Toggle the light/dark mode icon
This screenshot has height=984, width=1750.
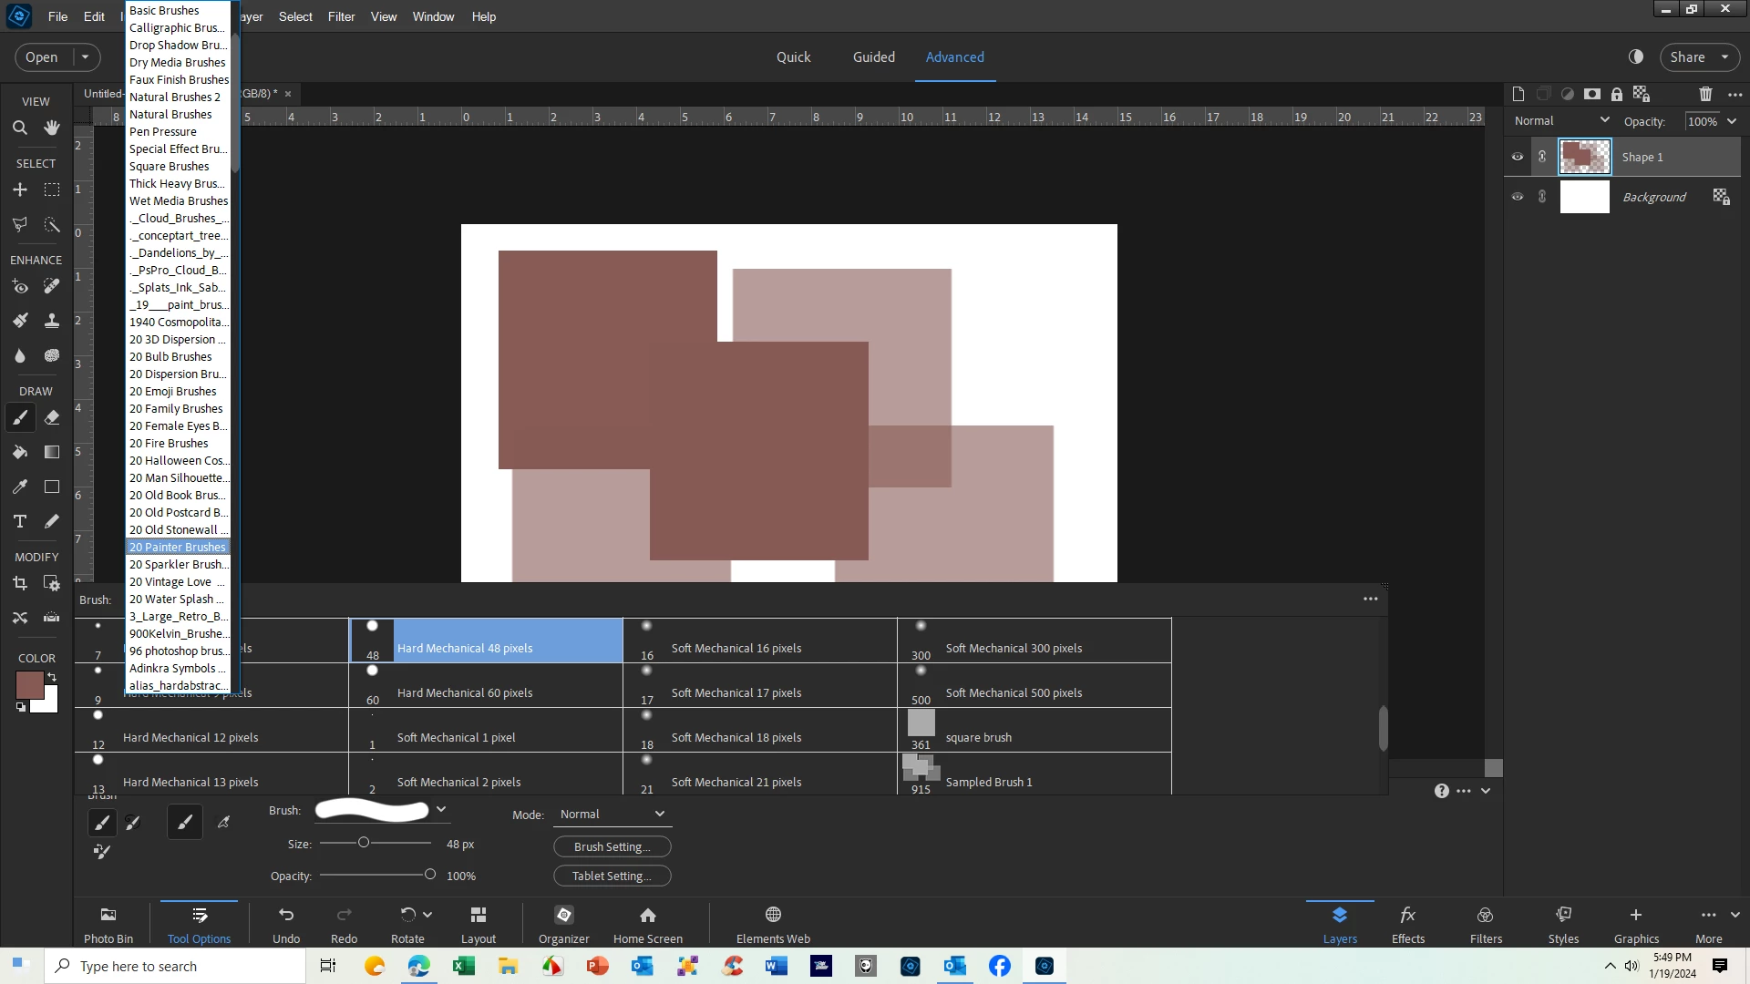point(1636,56)
